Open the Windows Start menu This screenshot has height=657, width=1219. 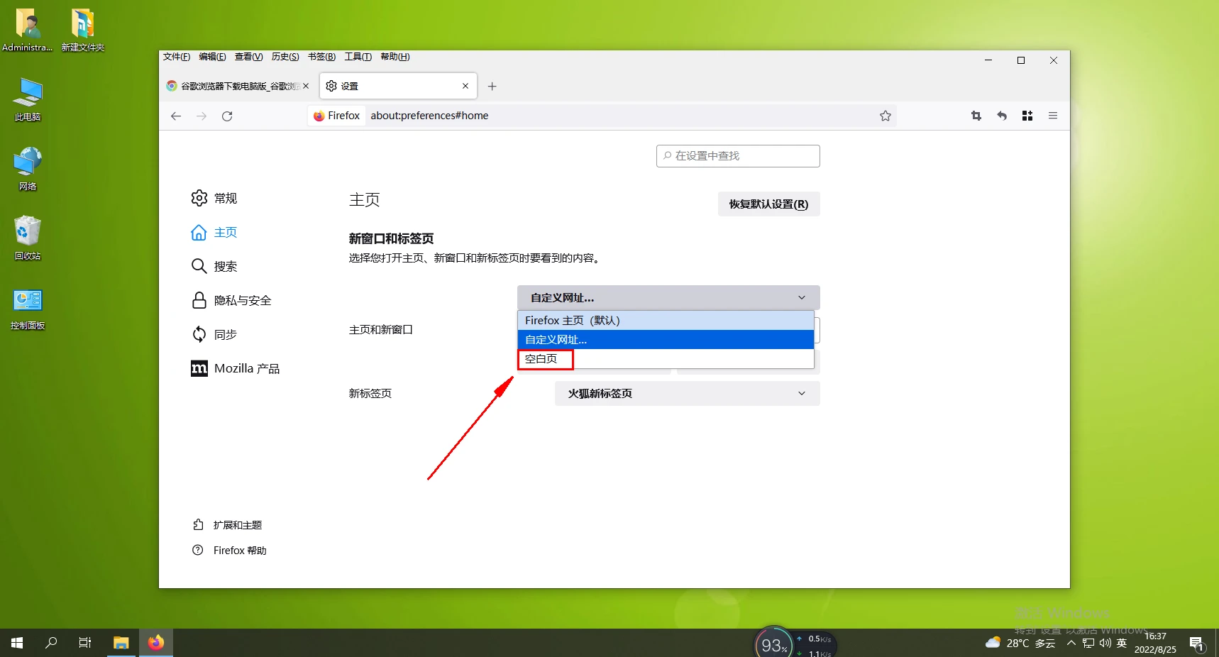[17, 643]
